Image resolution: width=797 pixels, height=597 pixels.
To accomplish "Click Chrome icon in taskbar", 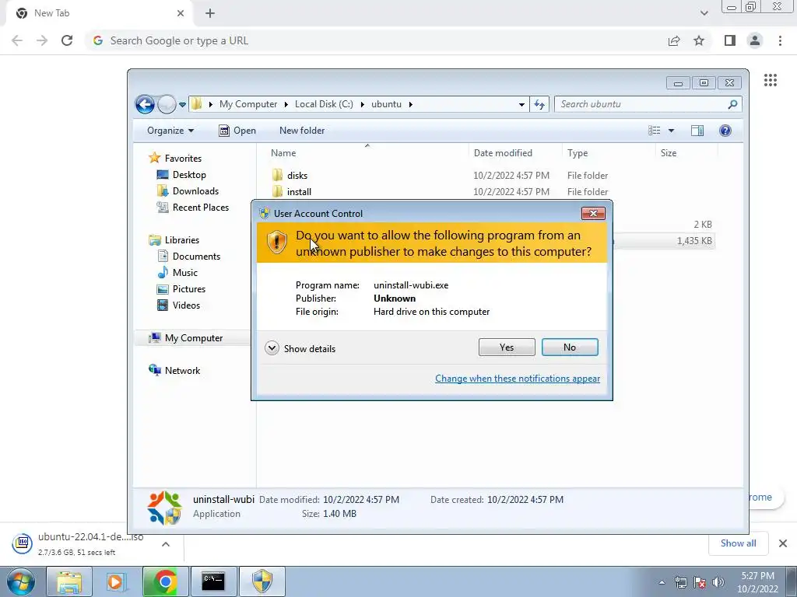I will point(165,581).
